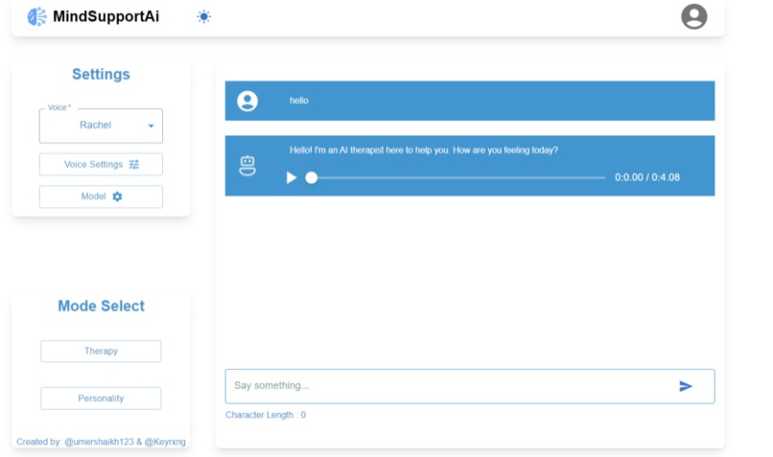The width and height of the screenshot is (773, 457).
Task: Click the MindSupportAi brain logo icon
Action: (x=37, y=16)
